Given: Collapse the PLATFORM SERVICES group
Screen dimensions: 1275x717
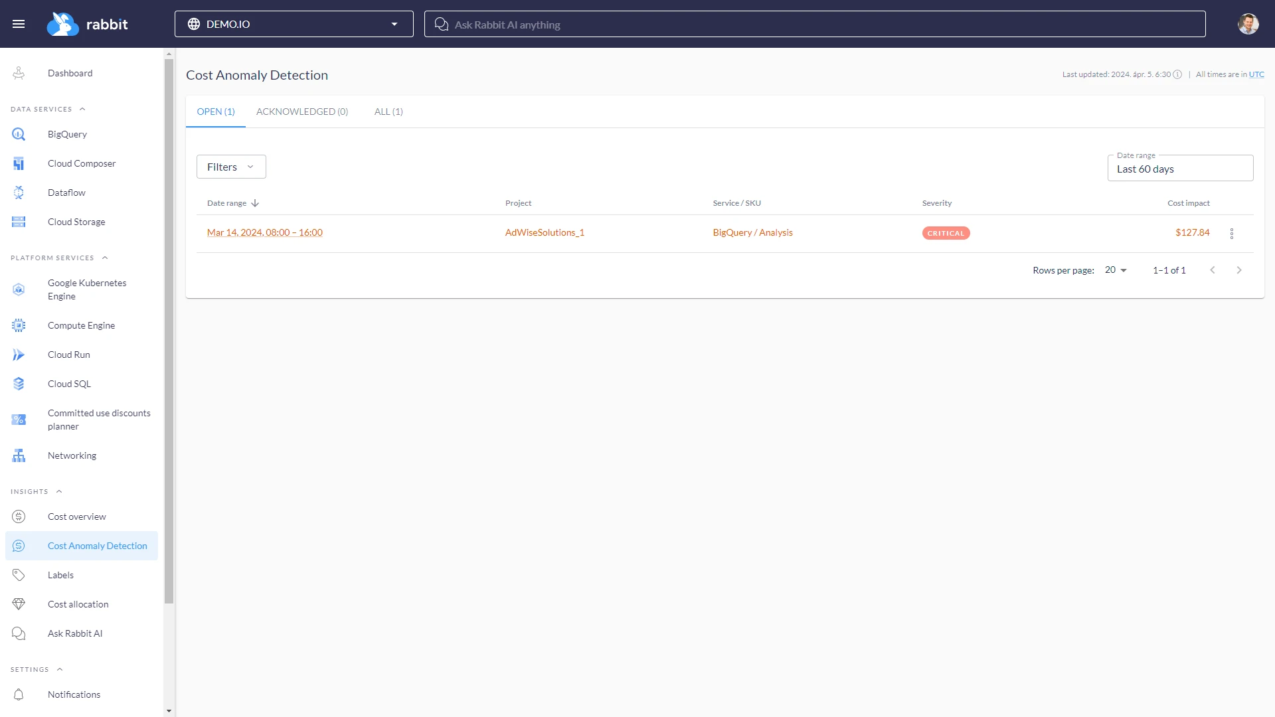Looking at the screenshot, I should click(x=105, y=258).
